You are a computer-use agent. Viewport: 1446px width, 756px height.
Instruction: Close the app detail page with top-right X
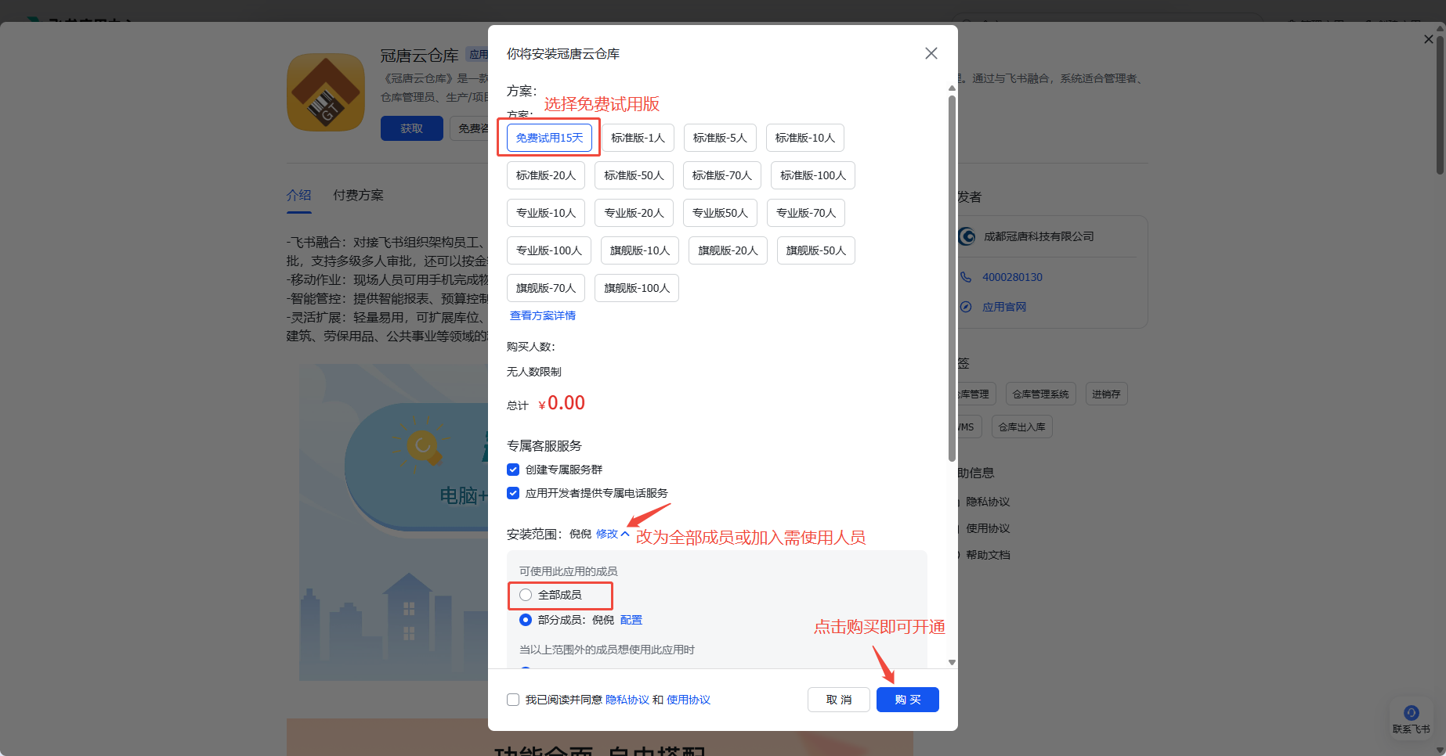click(1429, 39)
